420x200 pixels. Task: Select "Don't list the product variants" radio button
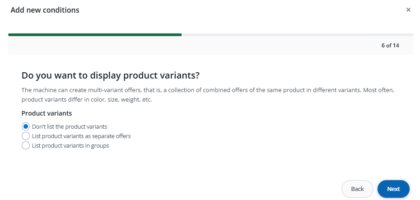coord(26,126)
